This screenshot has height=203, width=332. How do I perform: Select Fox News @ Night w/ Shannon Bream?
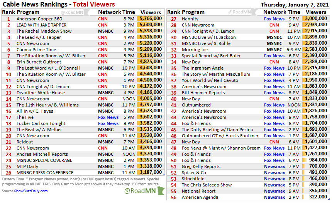[x=221, y=148]
